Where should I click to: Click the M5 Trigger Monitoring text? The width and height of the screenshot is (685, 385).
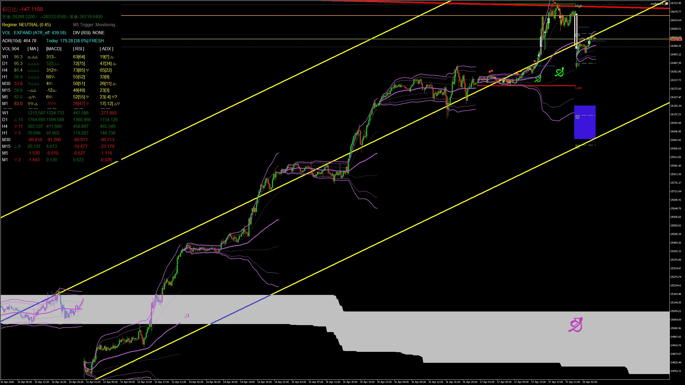(x=95, y=25)
